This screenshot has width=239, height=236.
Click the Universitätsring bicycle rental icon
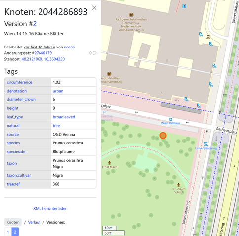pos(206,144)
